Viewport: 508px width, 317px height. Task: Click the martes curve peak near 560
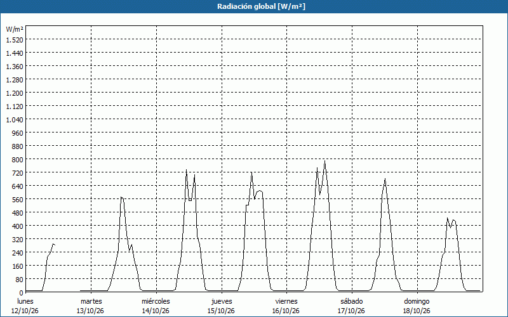(x=121, y=197)
